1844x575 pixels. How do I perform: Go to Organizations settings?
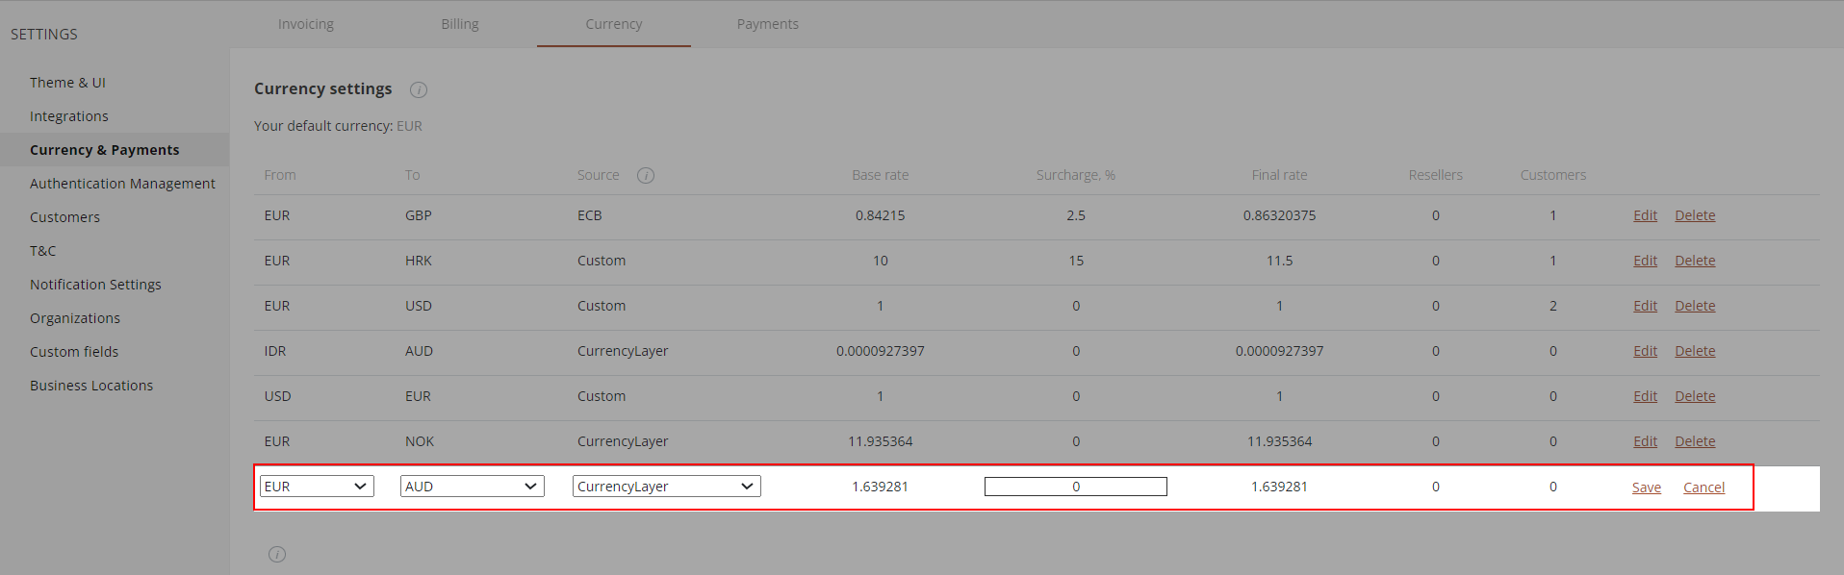pos(75,318)
